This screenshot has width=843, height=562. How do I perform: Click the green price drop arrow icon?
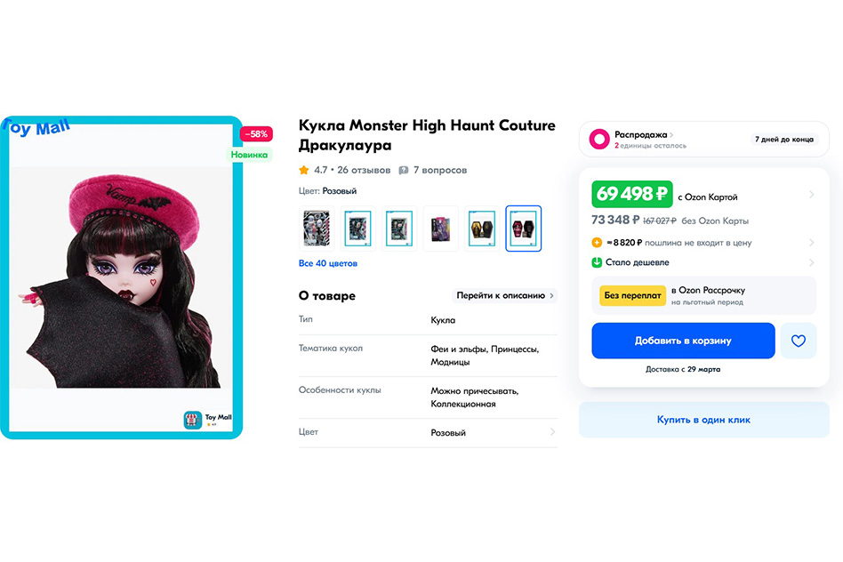click(597, 262)
